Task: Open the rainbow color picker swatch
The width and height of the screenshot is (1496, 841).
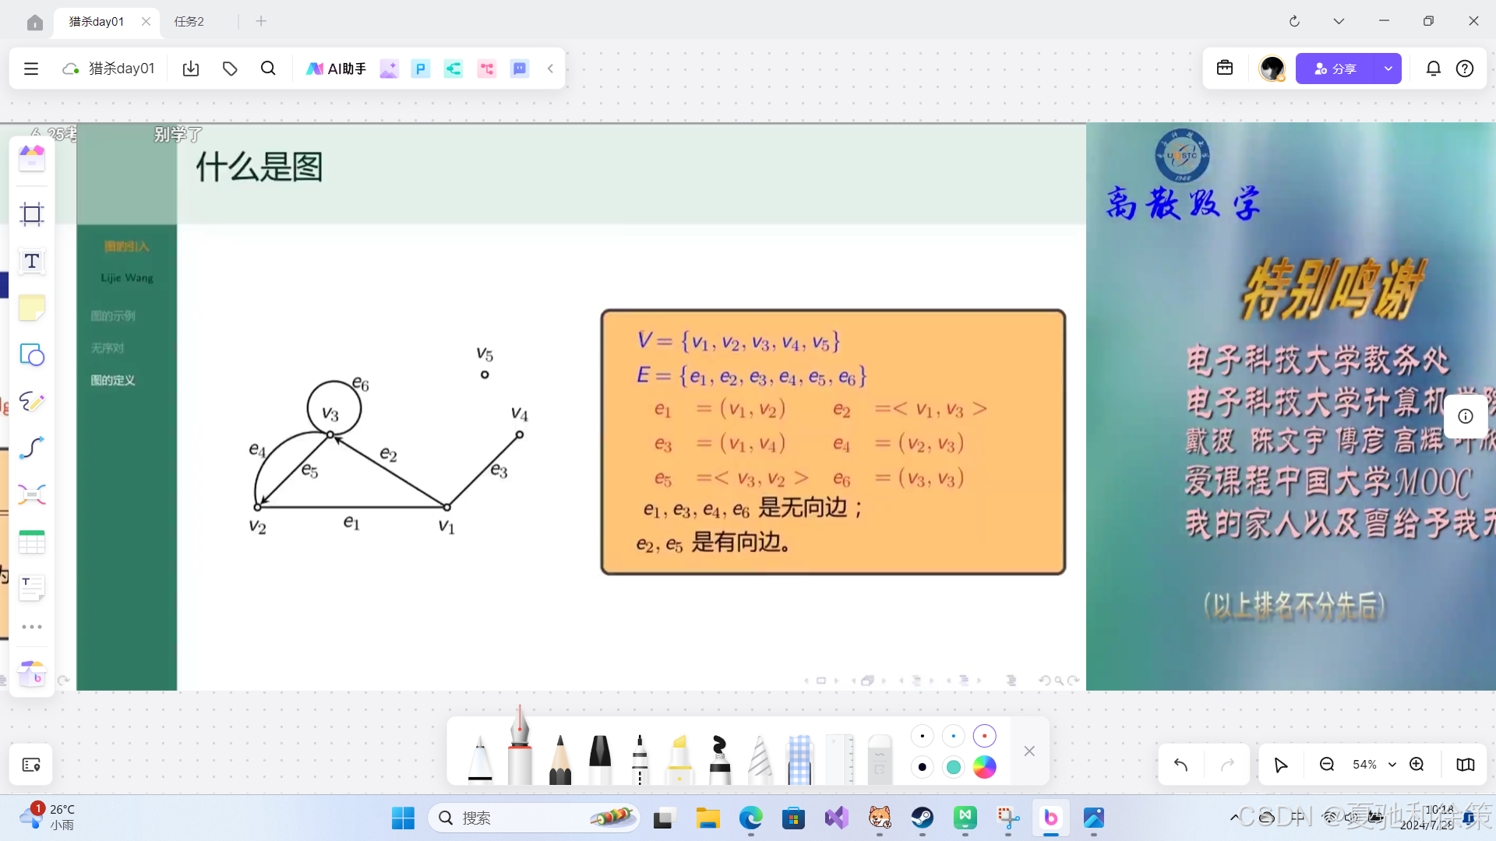Action: 985,767
